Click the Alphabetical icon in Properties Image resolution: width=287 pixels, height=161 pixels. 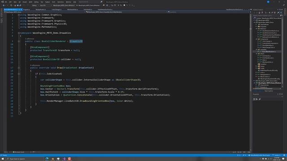tap(257, 99)
